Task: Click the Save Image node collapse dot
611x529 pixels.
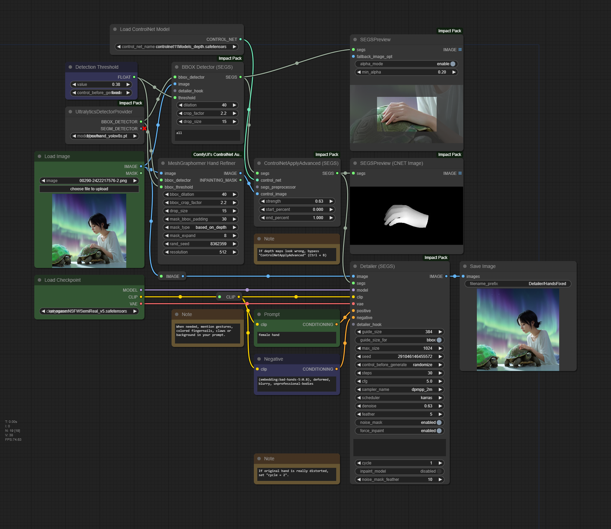Action: pos(465,267)
